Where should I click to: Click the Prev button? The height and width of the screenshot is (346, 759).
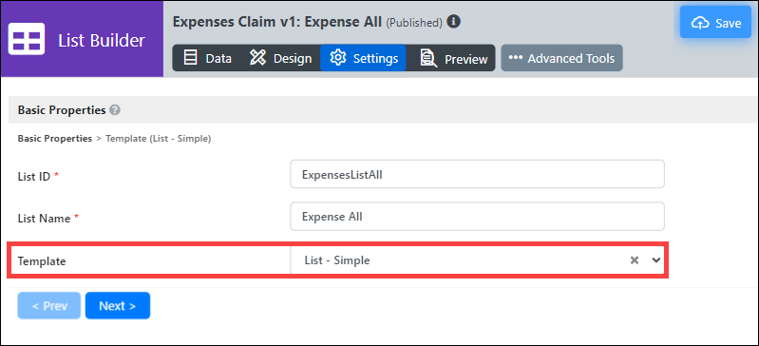(49, 306)
